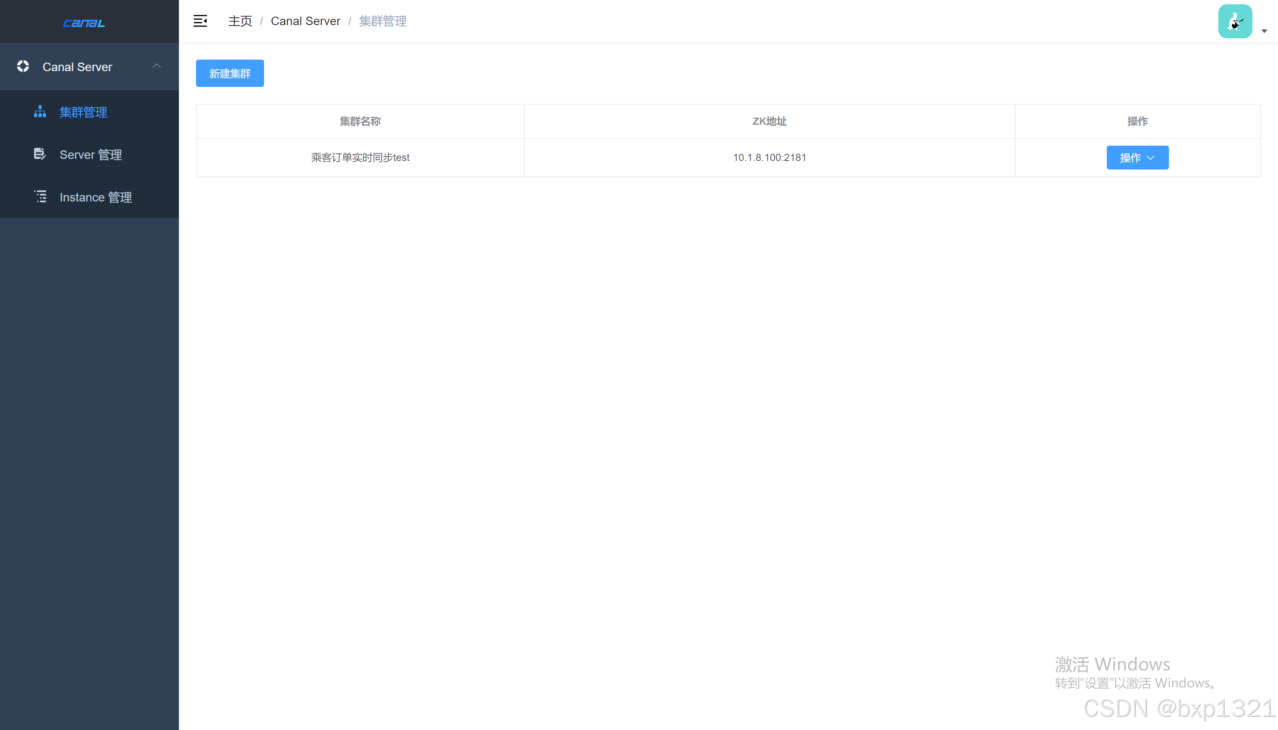Click the Canal Server lifebuoy icon
This screenshot has height=730, width=1278.
pyautogui.click(x=23, y=66)
